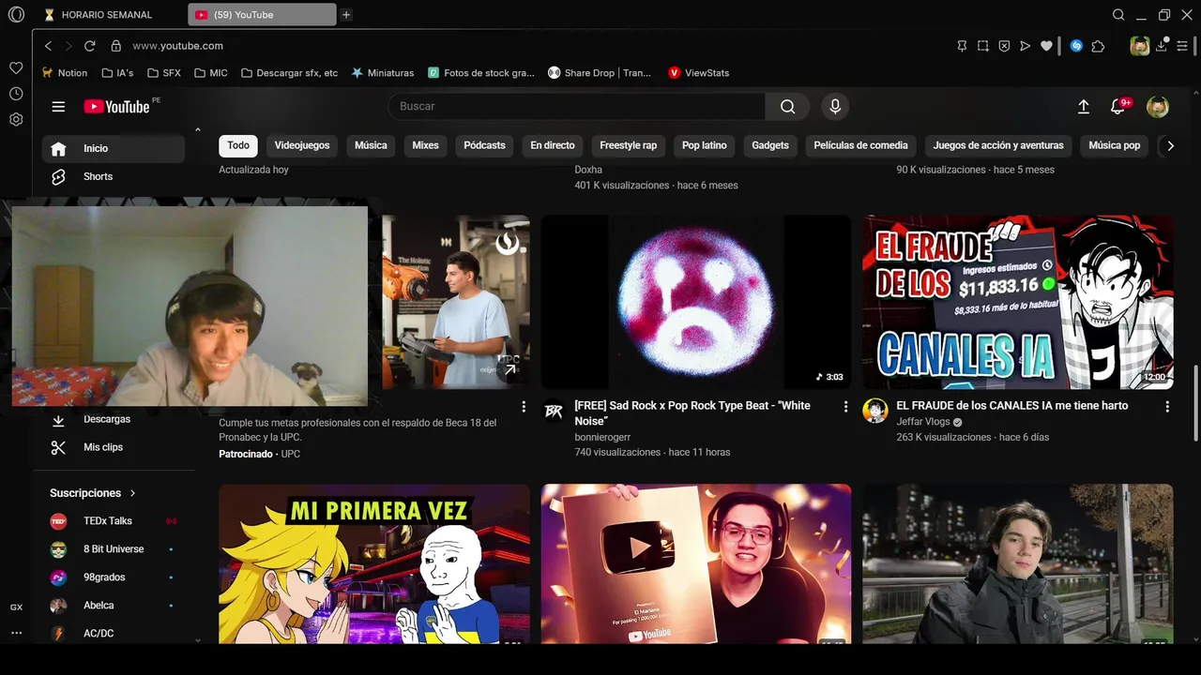This screenshot has height=675, width=1201.
Task: Open the 8 Bit Universe subscription
Action: pos(114,549)
